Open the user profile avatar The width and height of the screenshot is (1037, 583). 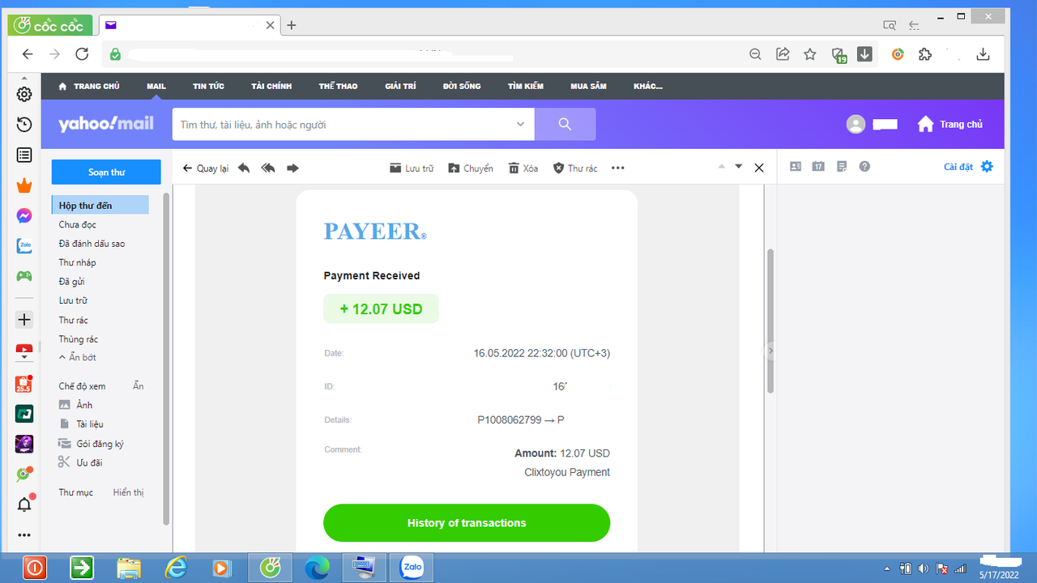click(856, 124)
